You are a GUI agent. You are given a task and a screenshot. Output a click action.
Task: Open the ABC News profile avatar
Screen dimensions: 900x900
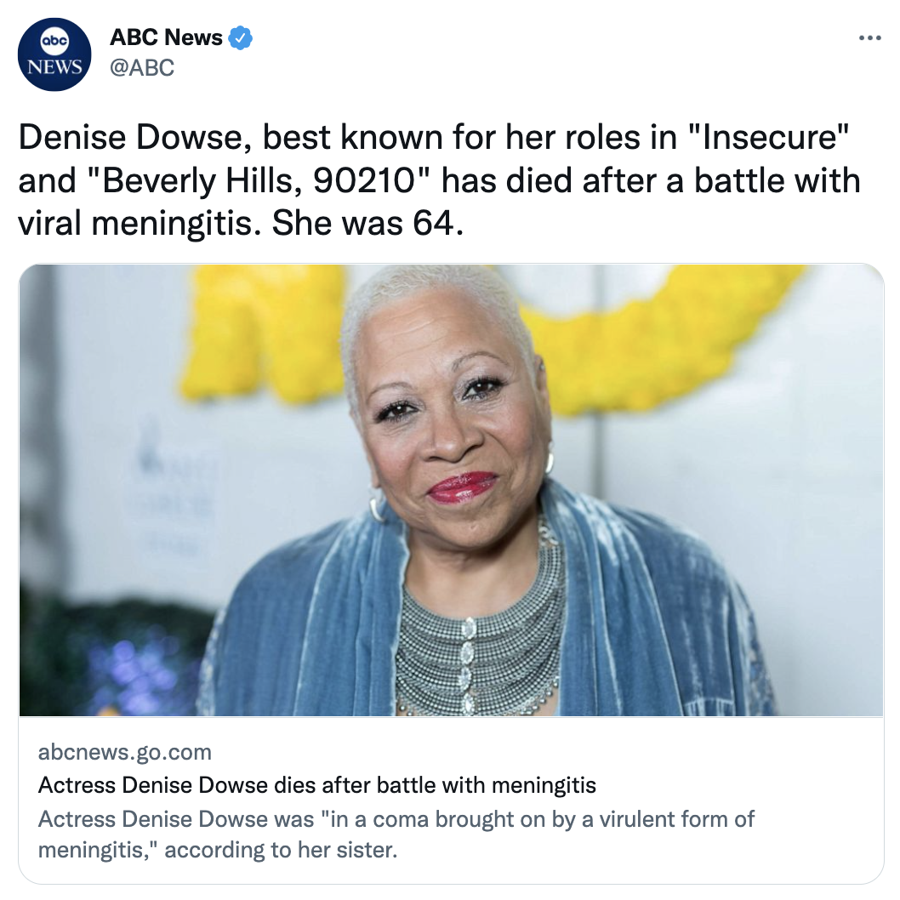[54, 54]
